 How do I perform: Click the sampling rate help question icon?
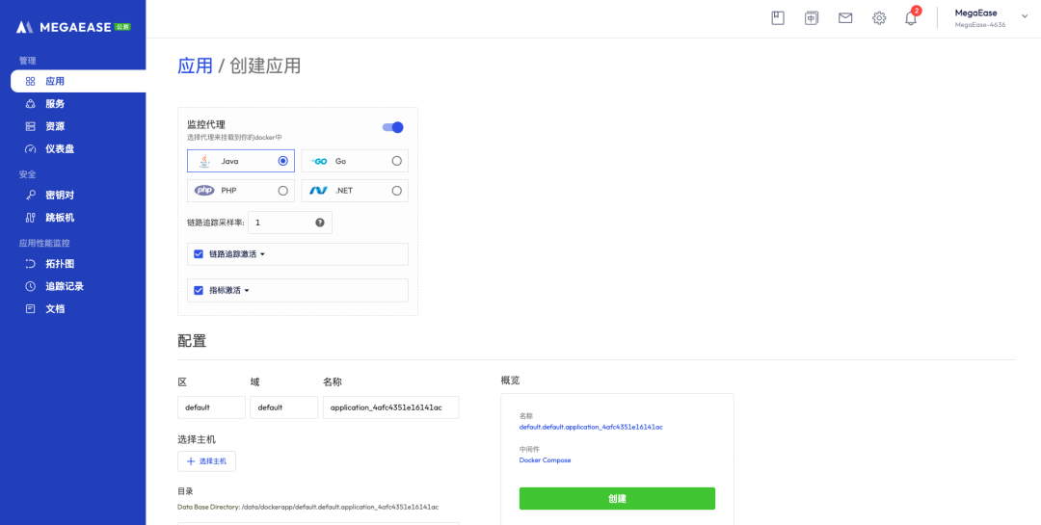pos(320,223)
